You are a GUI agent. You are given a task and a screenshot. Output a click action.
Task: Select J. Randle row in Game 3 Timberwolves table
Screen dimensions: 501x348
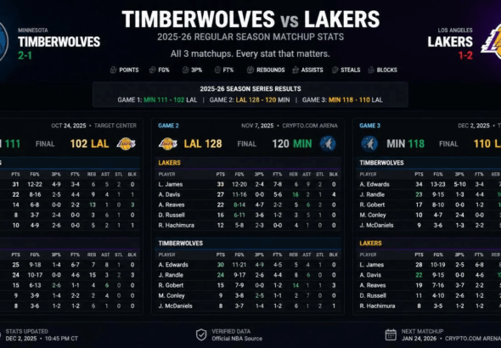(429, 194)
